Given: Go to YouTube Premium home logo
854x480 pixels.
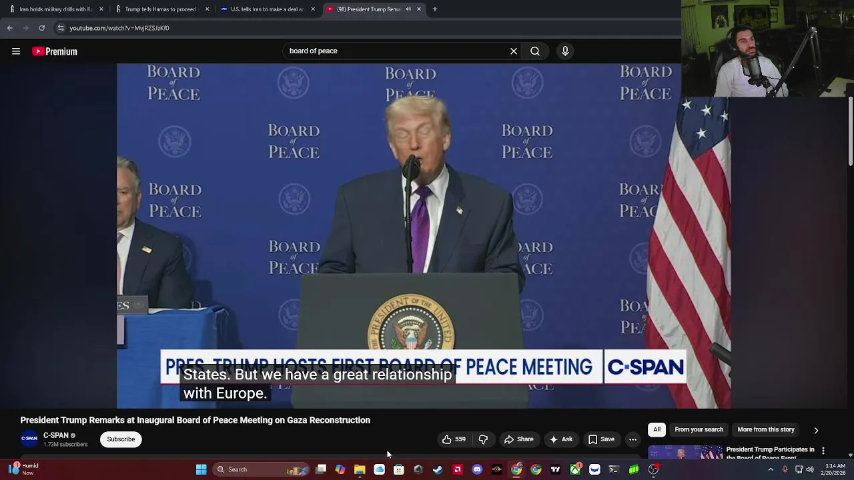Looking at the screenshot, I should coord(55,51).
